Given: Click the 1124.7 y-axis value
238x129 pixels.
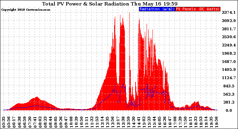Looking at the screenshot, I should (x=229, y=78).
